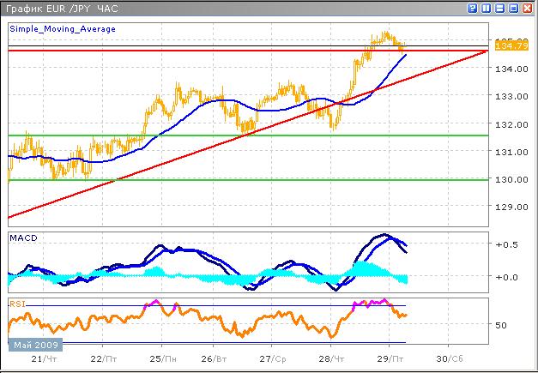The image size is (538, 373).
Task: Click the 50 level on RSI scale
Action: point(503,325)
